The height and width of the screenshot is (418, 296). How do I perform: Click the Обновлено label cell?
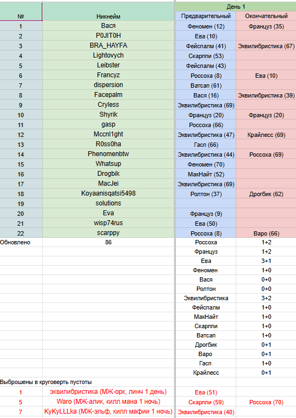[21, 242]
